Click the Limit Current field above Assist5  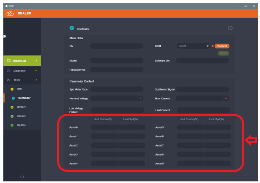coord(204,110)
